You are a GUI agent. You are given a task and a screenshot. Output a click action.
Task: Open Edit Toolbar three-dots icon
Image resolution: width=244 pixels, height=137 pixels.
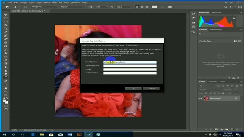(6, 95)
